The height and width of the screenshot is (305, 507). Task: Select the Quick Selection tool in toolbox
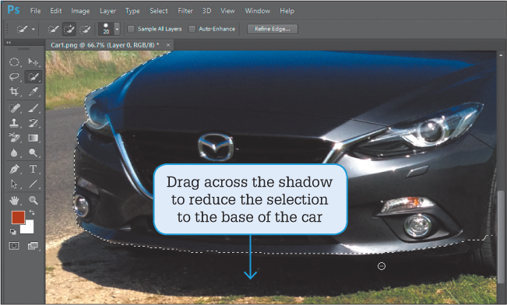[33, 76]
